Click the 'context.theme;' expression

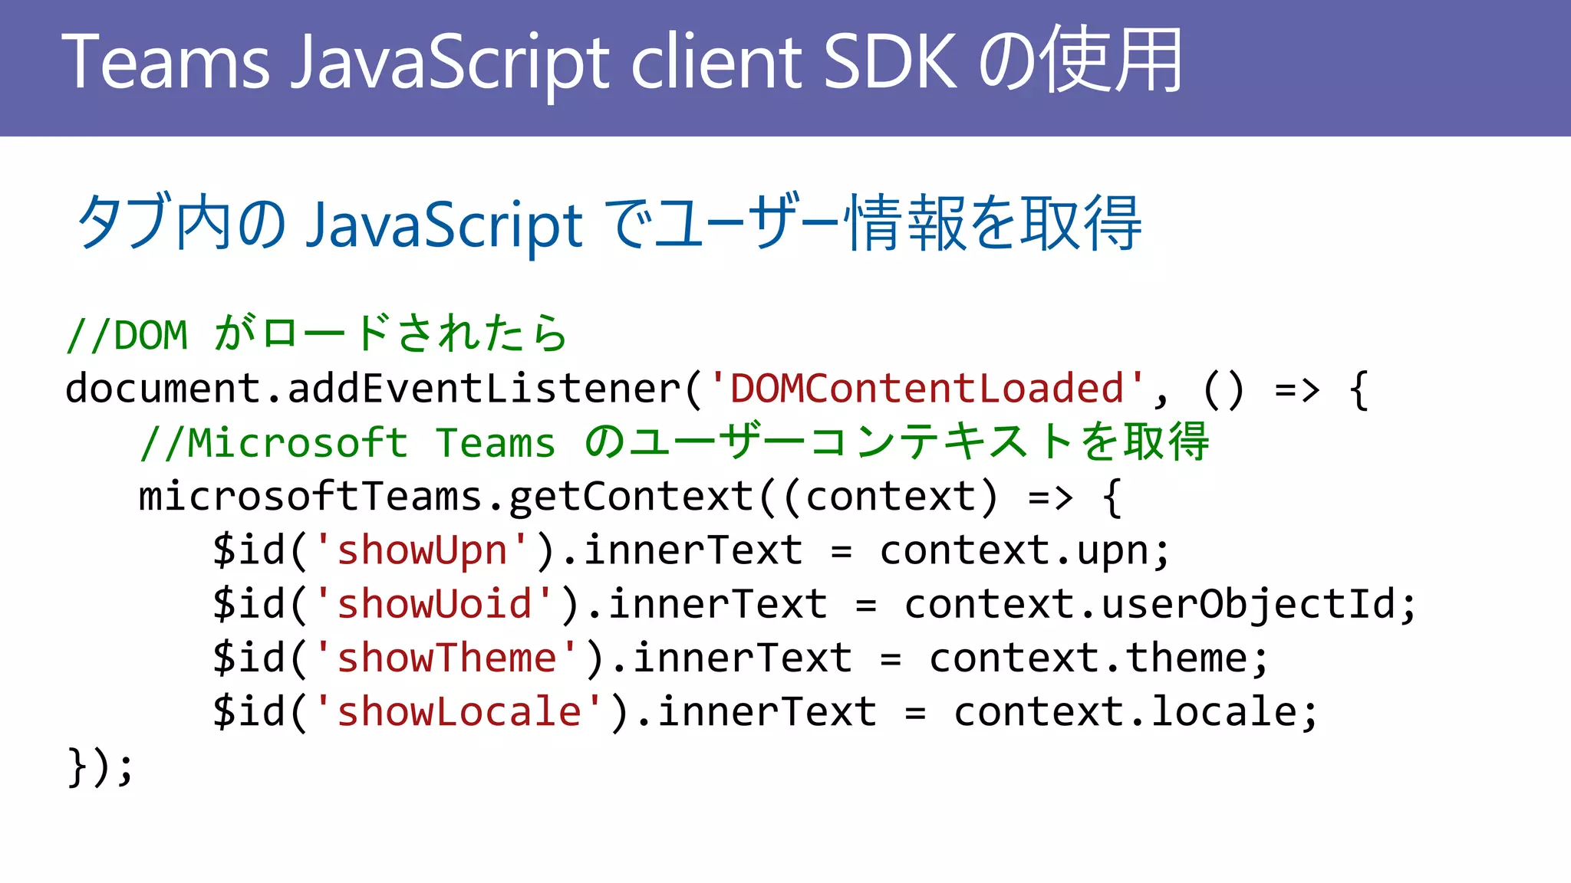[1099, 658]
